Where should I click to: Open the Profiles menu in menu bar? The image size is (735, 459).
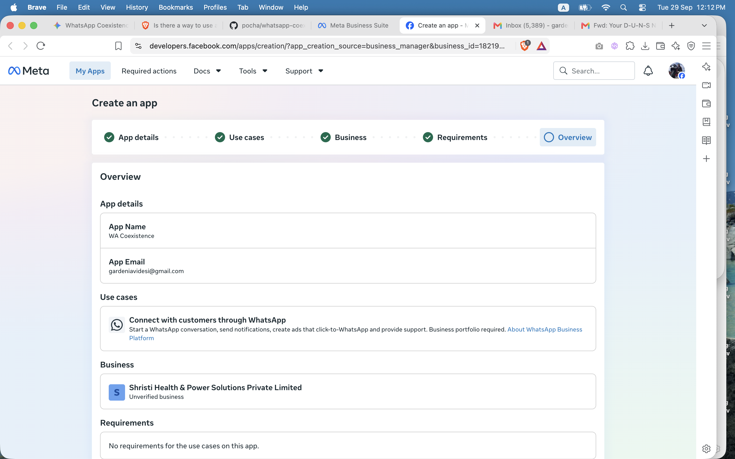click(x=215, y=7)
